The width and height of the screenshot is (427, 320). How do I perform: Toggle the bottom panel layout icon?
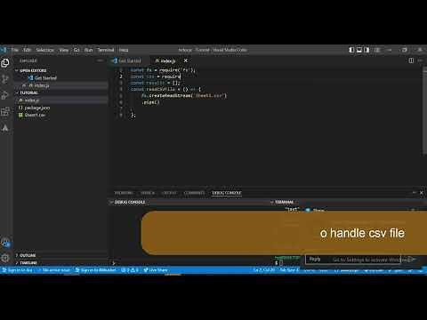359,50
